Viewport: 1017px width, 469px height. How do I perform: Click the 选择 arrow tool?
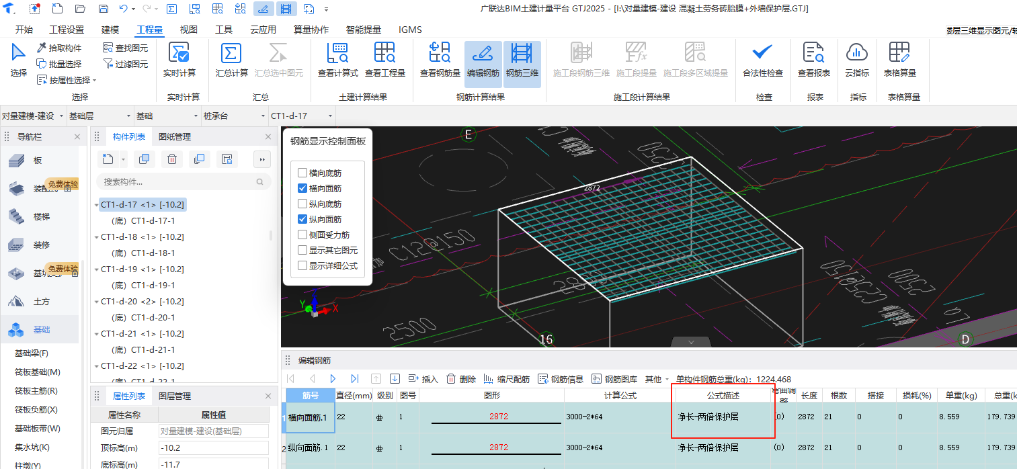pyautogui.click(x=19, y=60)
